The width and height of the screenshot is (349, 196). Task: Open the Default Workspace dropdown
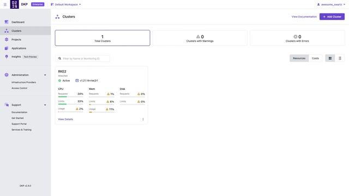(66, 4)
